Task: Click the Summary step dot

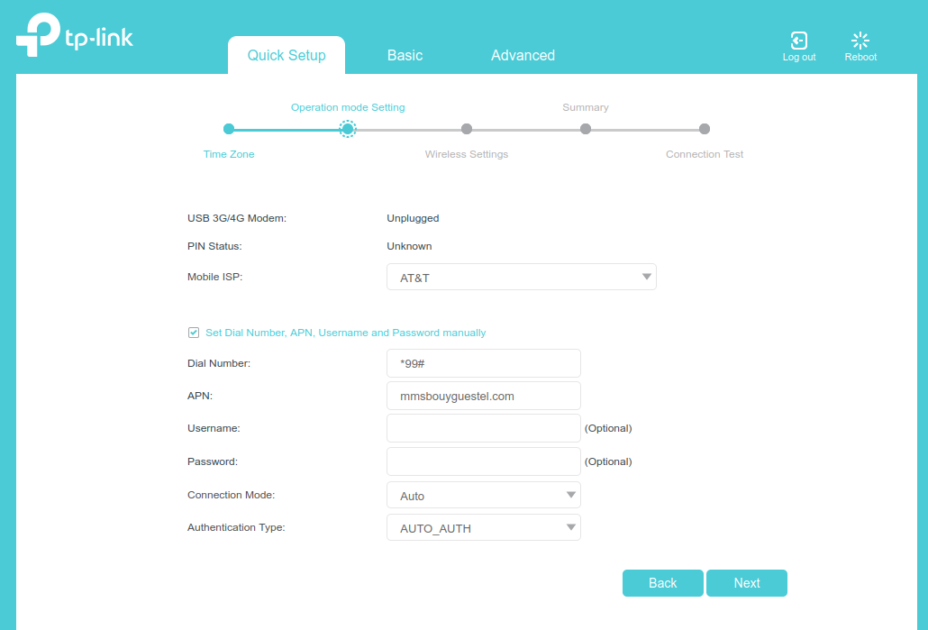Action: (586, 129)
